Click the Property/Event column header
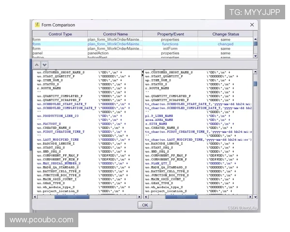 [170, 34]
